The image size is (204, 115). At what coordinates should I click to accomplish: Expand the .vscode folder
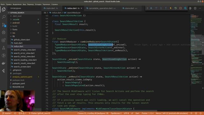point(16,19)
